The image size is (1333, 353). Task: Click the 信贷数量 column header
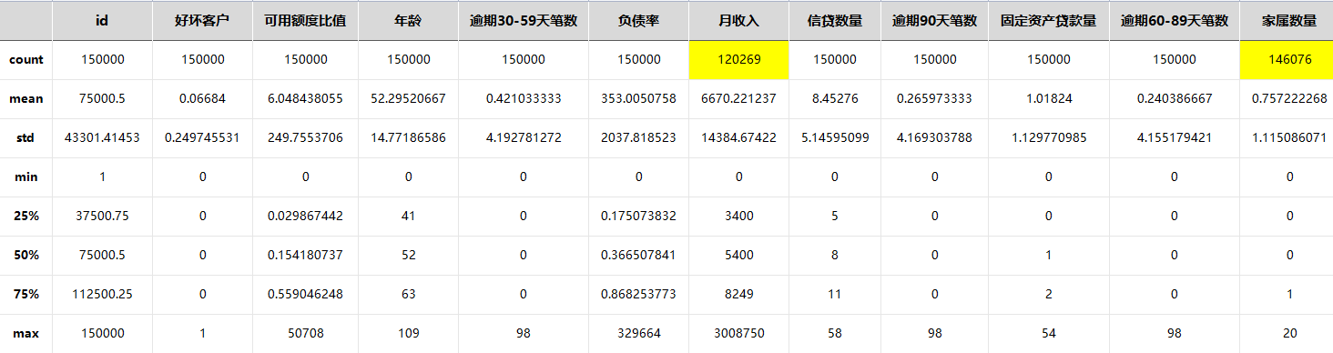(834, 20)
